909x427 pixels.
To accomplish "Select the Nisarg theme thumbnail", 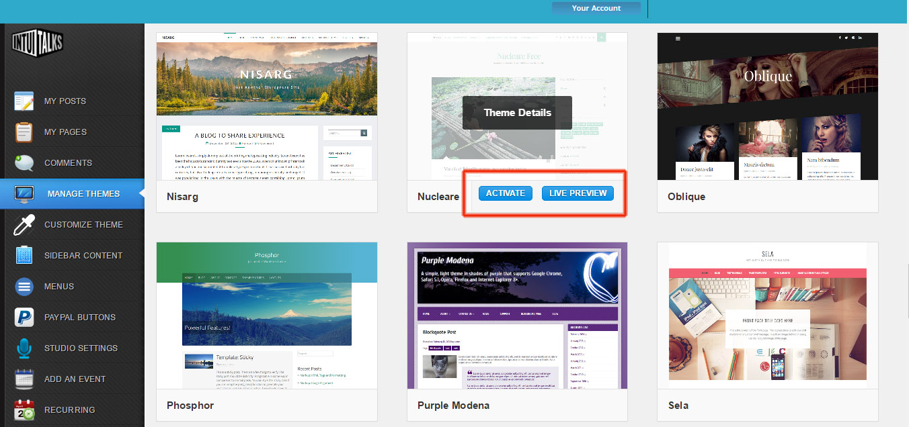I will coord(267,106).
